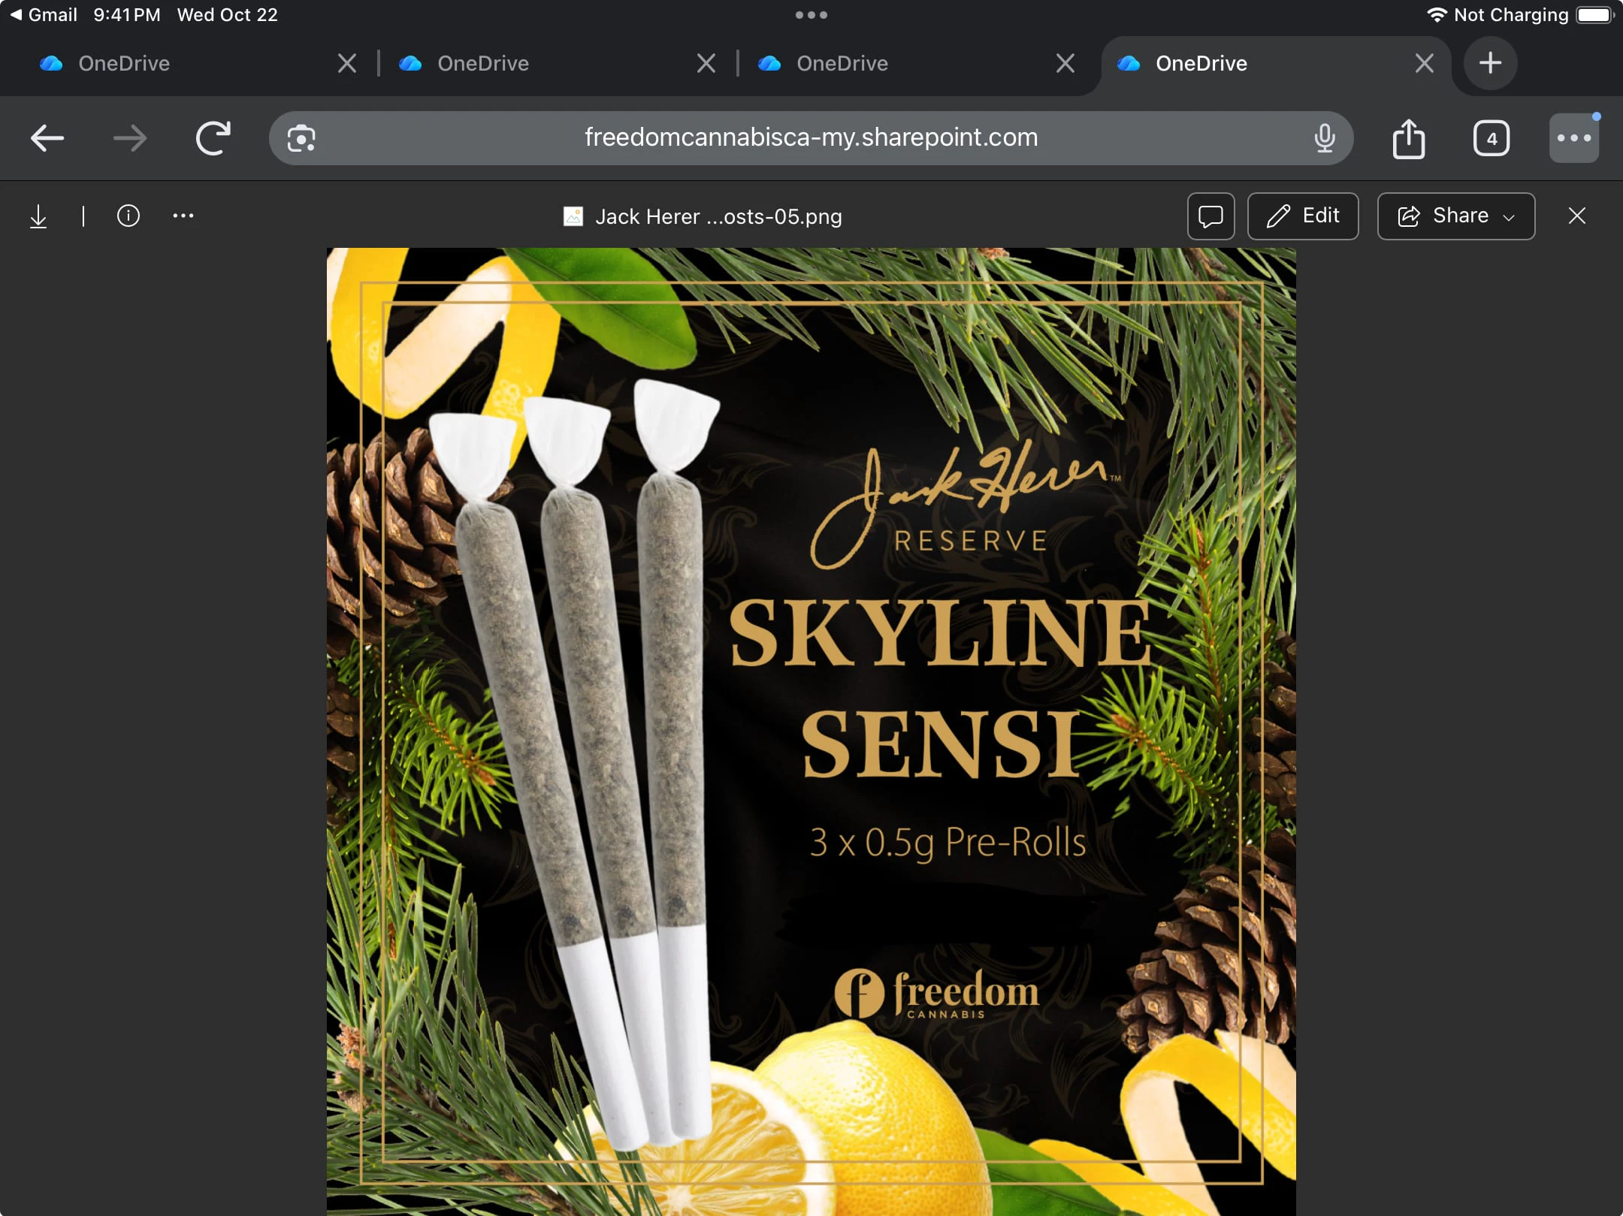Reload the current page

pyautogui.click(x=213, y=138)
